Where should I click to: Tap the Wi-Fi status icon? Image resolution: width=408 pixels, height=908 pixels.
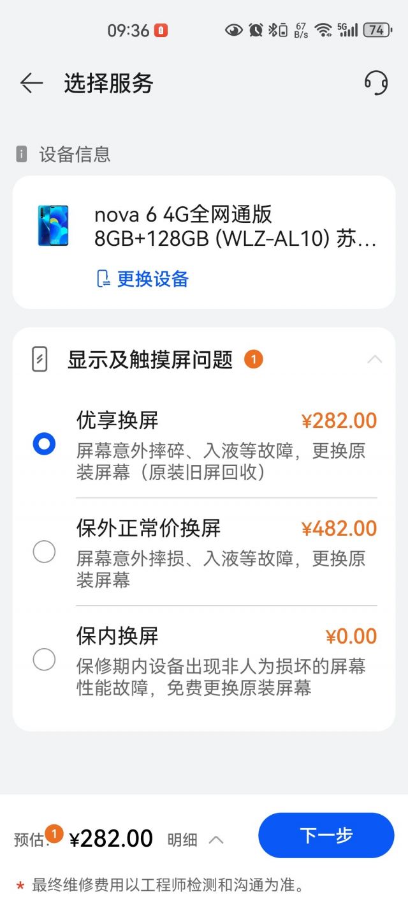pyautogui.click(x=323, y=30)
